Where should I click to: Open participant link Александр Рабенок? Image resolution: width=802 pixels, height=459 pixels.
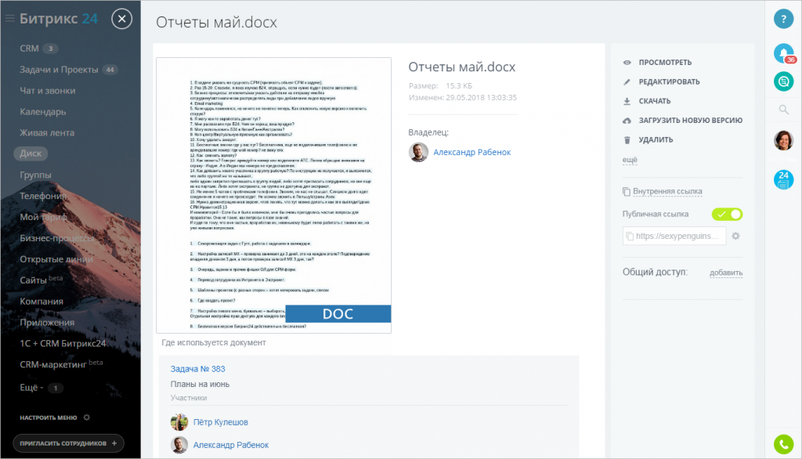point(231,445)
